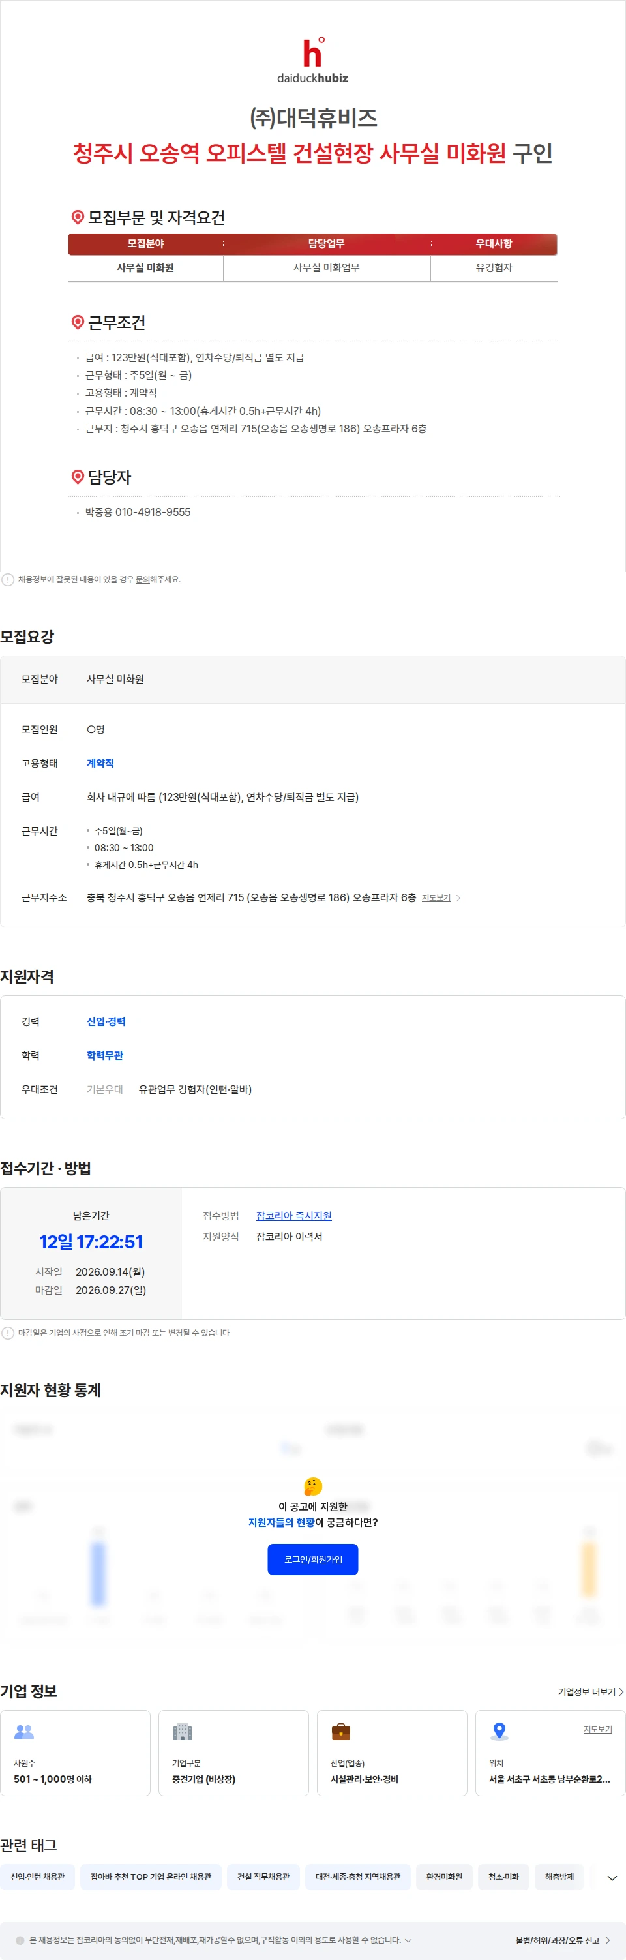Click the info icon beside 마감일은 기업의 사정
The width and height of the screenshot is (626, 1960).
coord(8,1333)
